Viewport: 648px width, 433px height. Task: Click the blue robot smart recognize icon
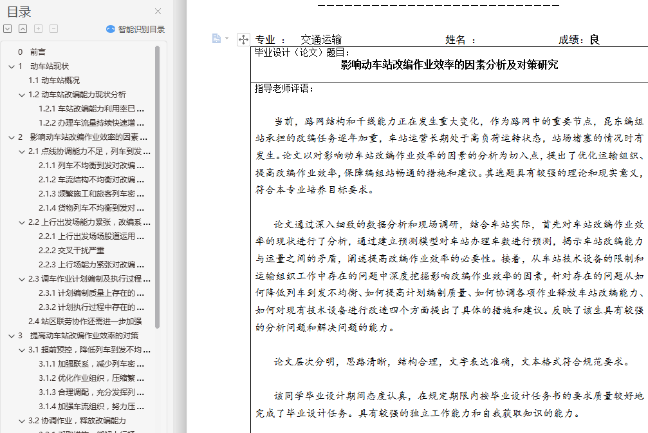pos(110,29)
